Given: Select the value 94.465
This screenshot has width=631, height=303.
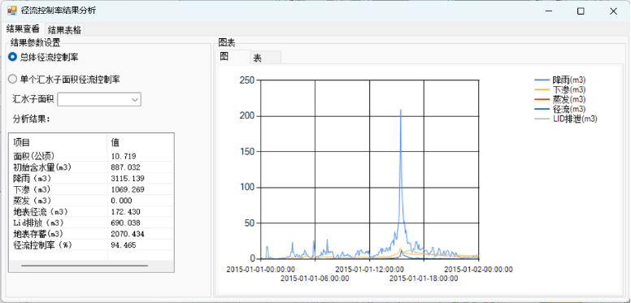Looking at the screenshot, I should point(123,245).
